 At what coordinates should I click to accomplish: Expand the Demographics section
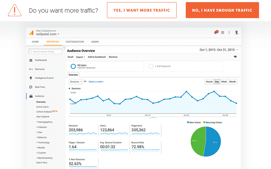tap(44, 122)
